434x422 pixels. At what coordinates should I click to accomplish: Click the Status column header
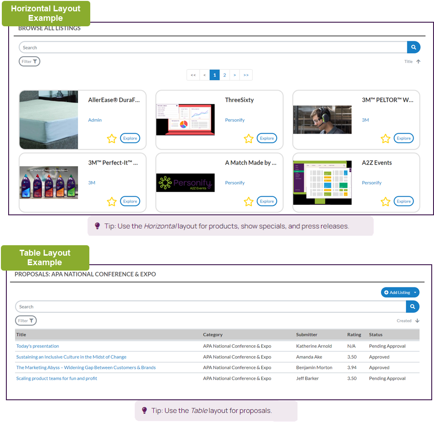(375, 335)
